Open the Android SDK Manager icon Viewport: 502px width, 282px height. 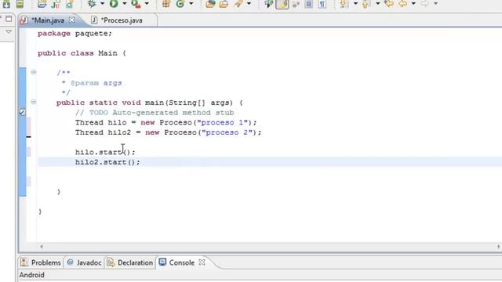(6, 4)
